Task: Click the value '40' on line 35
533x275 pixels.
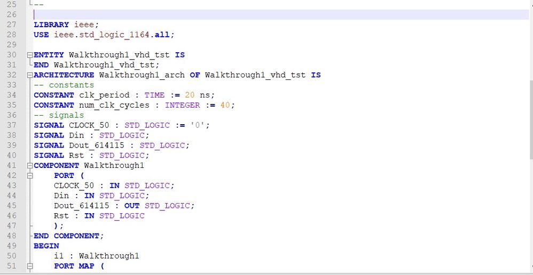Action: tap(225, 106)
